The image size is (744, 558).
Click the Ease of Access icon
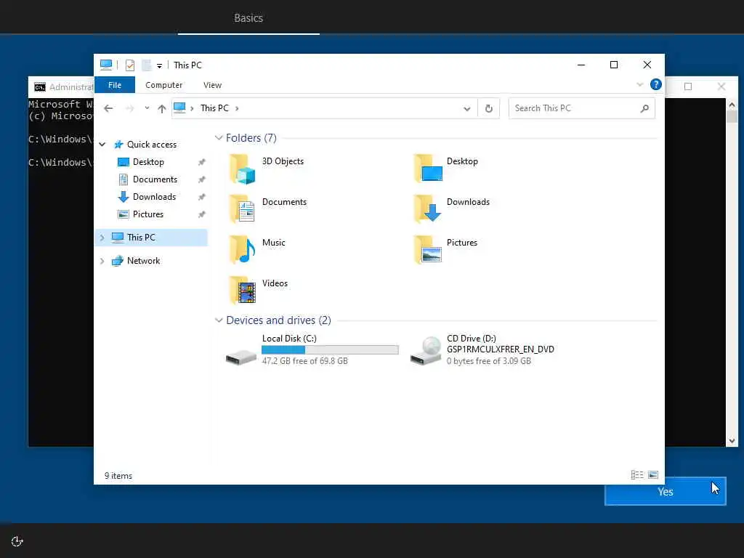(x=17, y=541)
